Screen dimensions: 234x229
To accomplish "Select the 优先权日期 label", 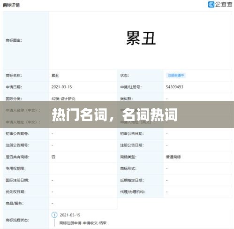I will point(15,192).
